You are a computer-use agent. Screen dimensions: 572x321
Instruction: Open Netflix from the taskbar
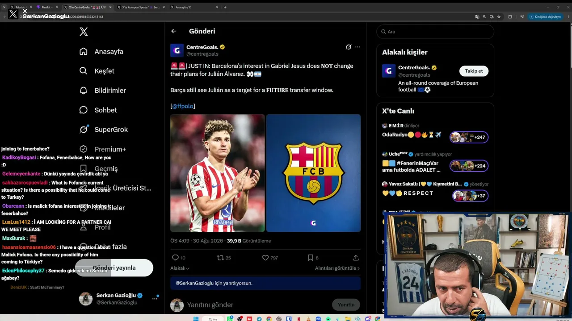(x=299, y=319)
